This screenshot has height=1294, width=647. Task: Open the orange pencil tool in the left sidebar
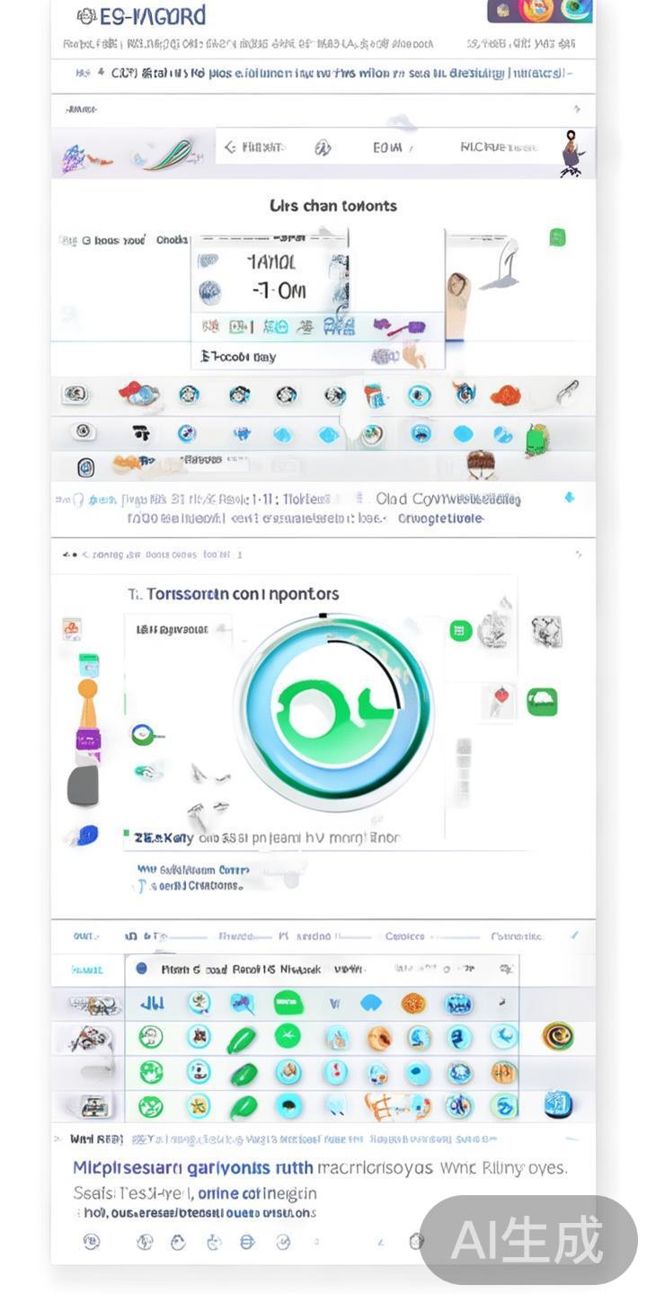point(87,702)
